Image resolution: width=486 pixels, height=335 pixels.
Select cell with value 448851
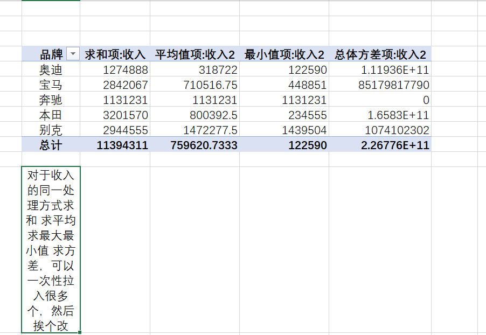point(284,85)
